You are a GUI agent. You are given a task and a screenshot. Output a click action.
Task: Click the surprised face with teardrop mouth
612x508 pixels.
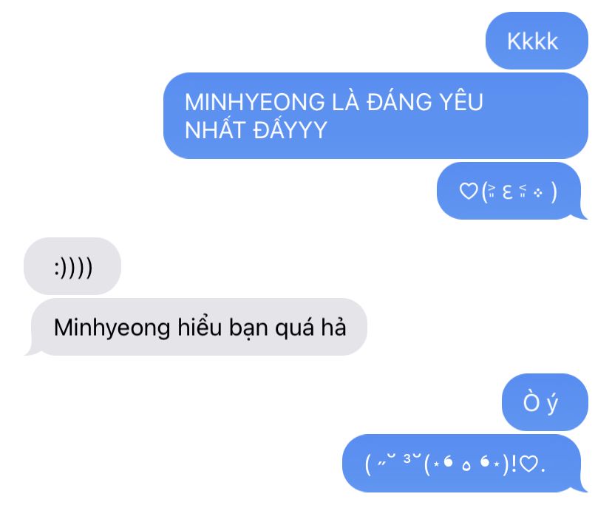466,464
